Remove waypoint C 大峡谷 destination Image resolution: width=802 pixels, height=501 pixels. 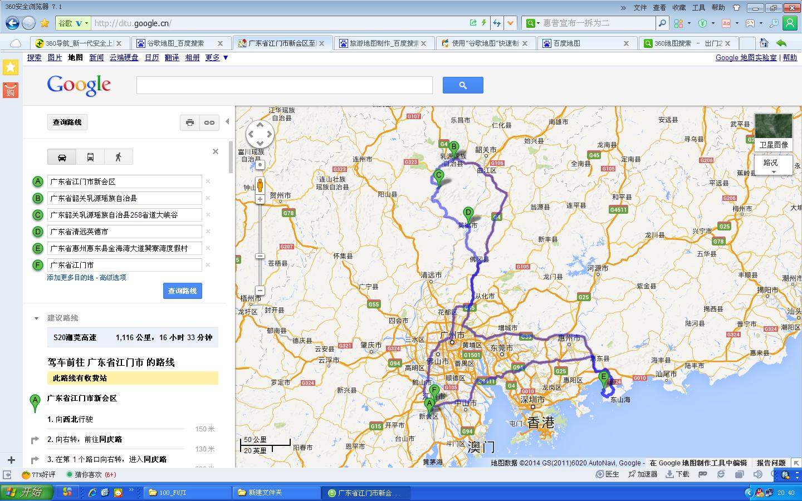(x=208, y=215)
